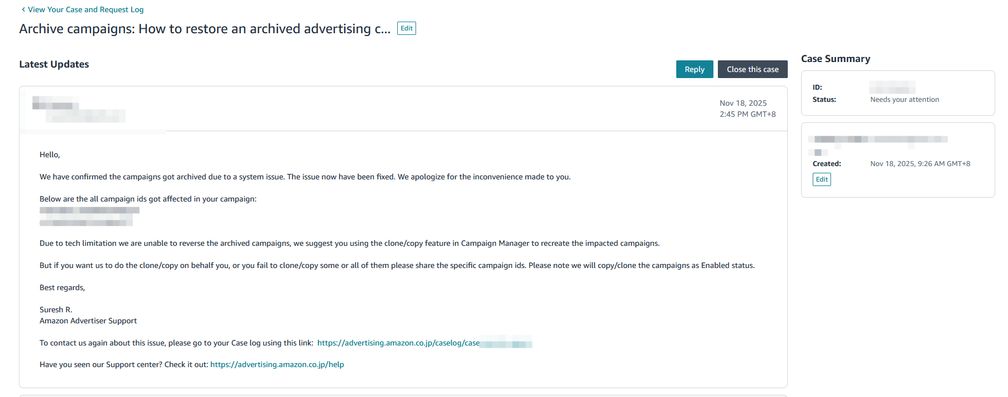Click the Case Summary heading

click(x=835, y=59)
